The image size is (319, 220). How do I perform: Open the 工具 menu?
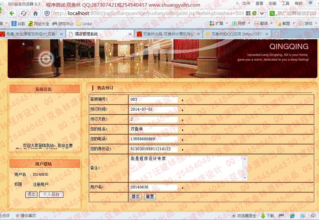pyautogui.click(x=285, y=3)
